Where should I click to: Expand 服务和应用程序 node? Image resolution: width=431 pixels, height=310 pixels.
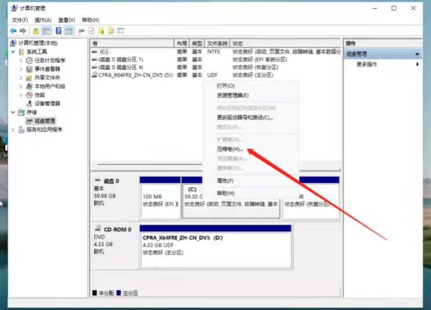click(x=13, y=129)
